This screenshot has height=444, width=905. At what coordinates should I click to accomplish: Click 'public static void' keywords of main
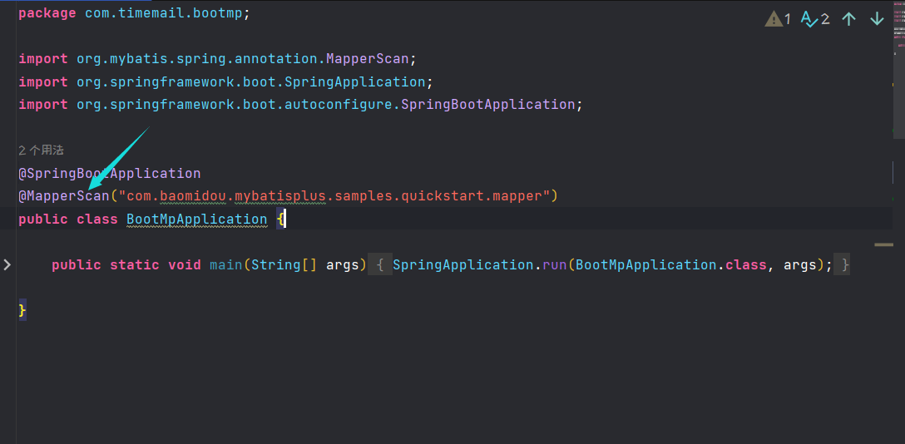(126, 265)
